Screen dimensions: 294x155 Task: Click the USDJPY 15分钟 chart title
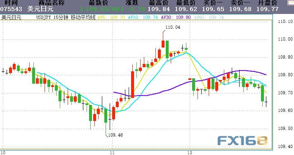tap(50, 18)
